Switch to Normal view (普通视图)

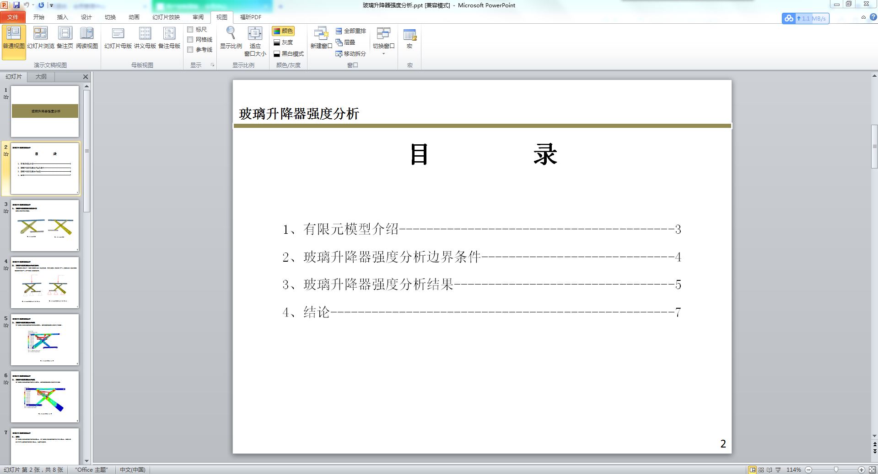14,42
